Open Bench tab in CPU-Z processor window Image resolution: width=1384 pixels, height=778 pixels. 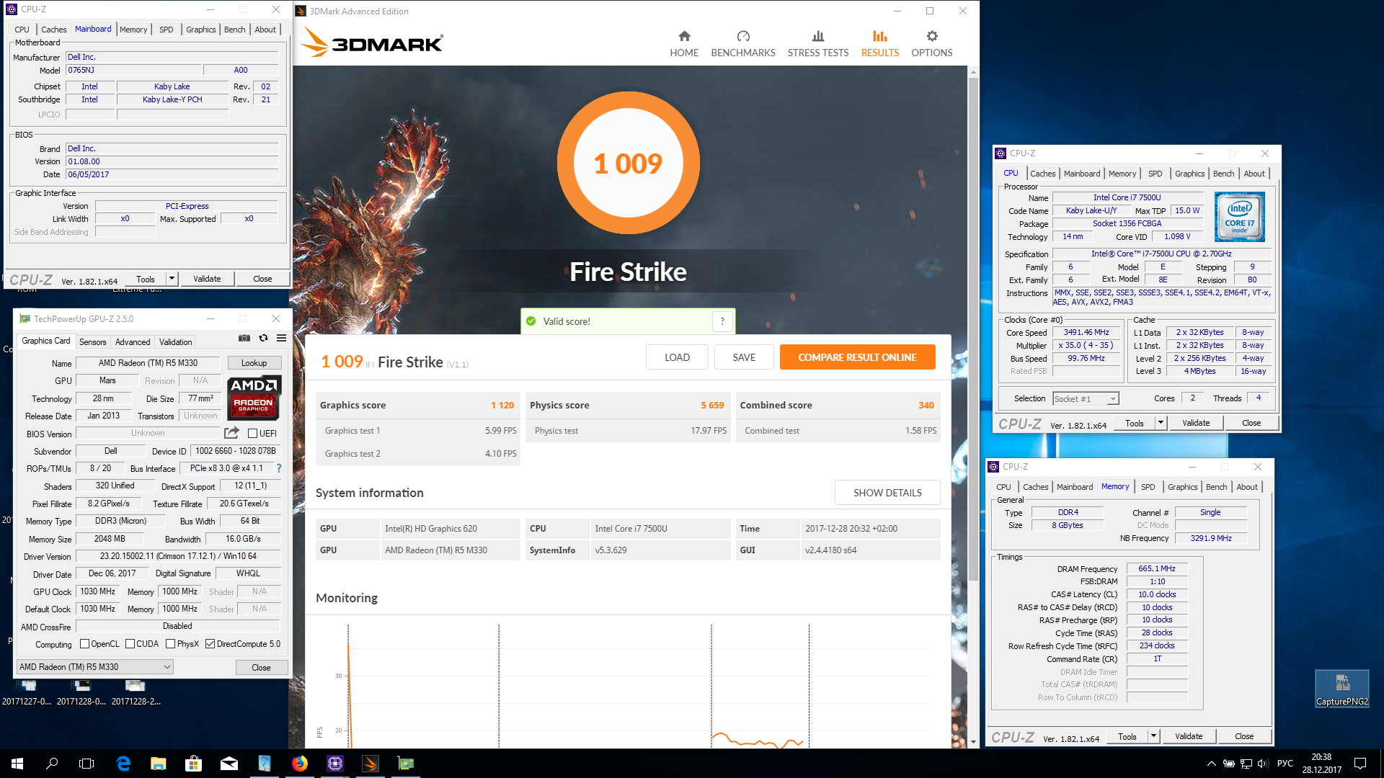[1223, 174]
